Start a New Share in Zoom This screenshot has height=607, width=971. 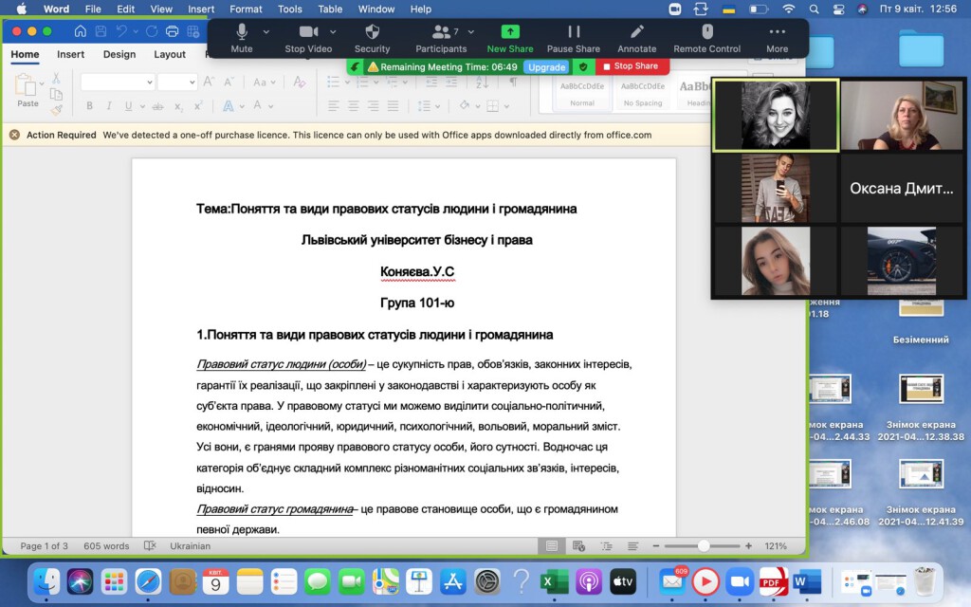pos(509,38)
